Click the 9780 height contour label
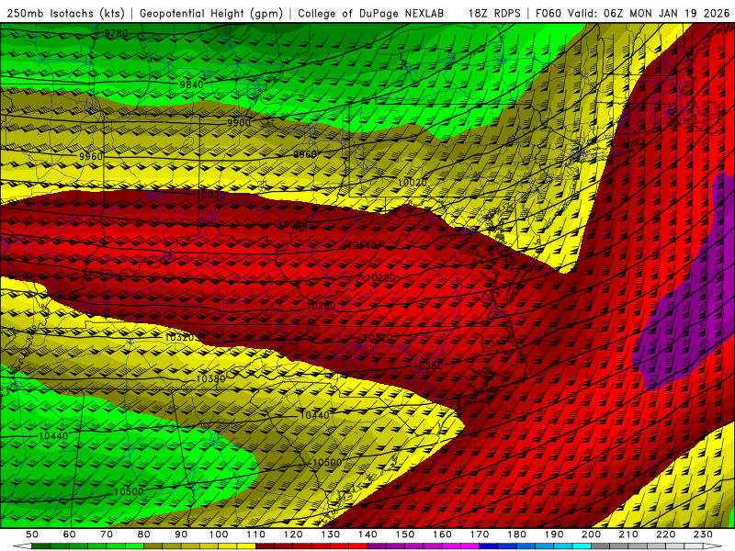735x551 pixels. click(116, 33)
